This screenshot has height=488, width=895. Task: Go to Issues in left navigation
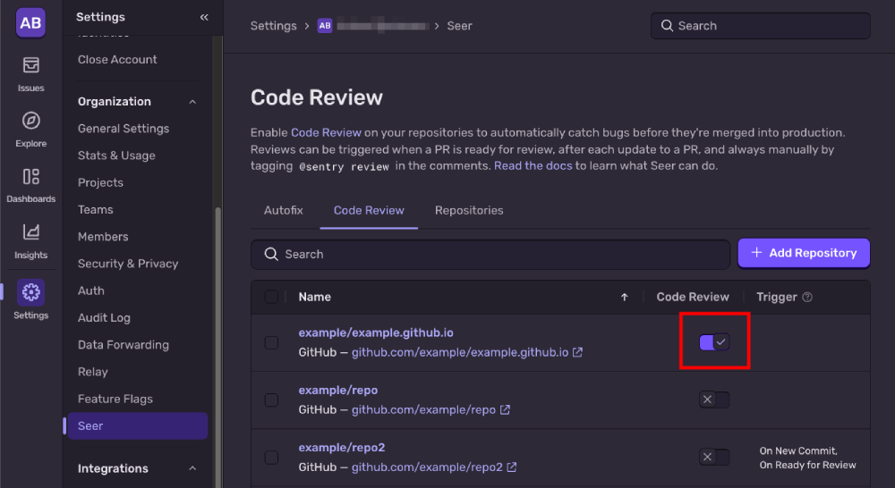[30, 74]
